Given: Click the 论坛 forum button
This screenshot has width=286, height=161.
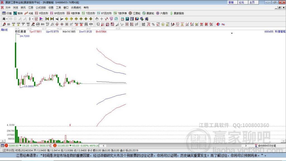Looking at the screenshot, I should pos(243,2).
